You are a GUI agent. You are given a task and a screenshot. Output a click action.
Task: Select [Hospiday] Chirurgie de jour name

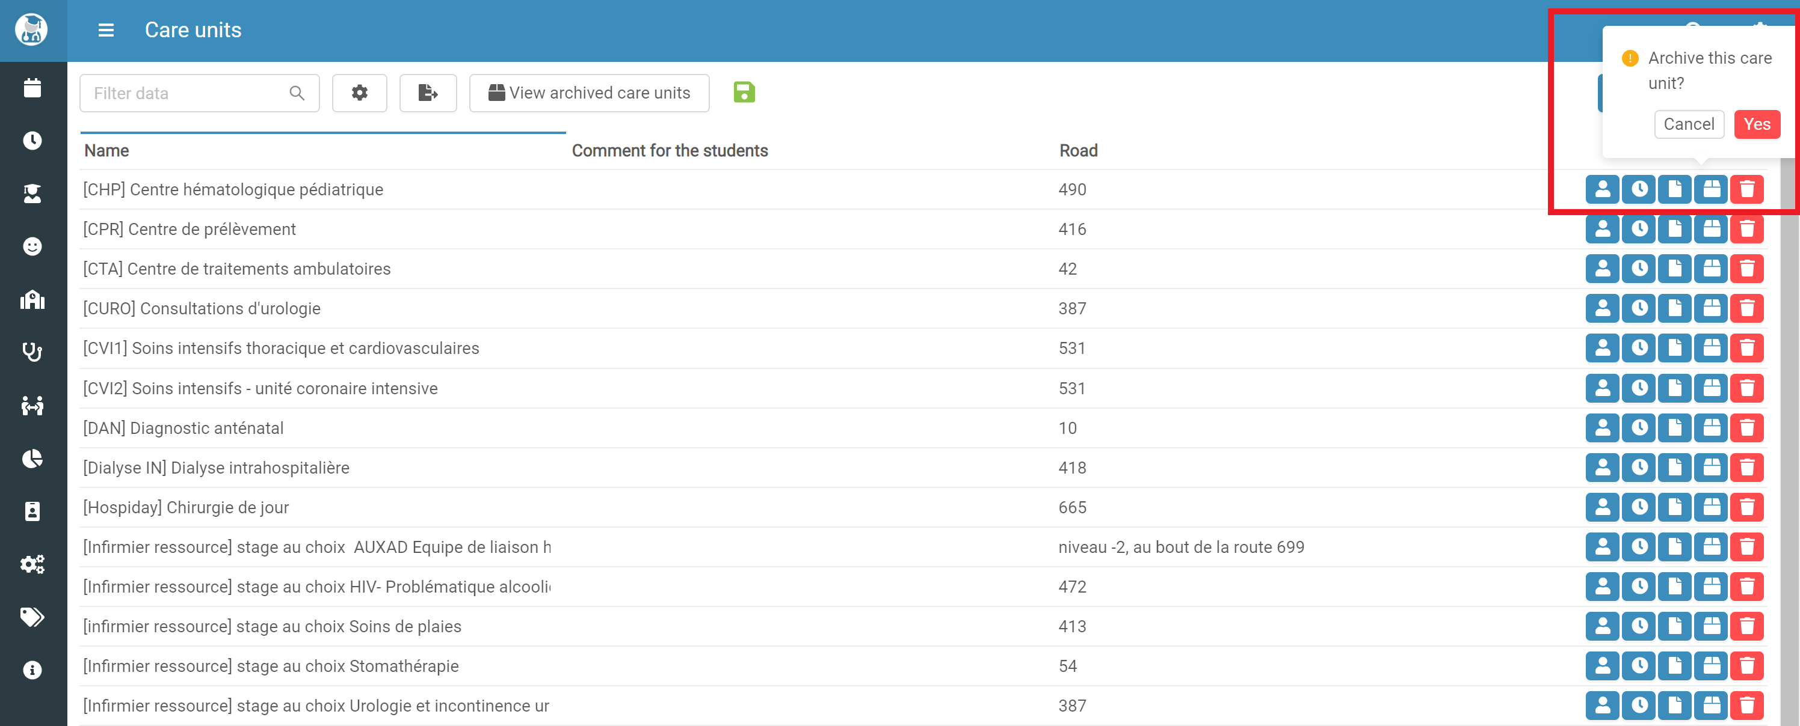pyautogui.click(x=186, y=508)
